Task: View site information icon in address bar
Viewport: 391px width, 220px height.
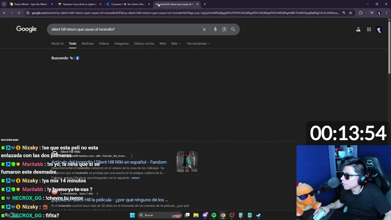Action: (x=28, y=13)
